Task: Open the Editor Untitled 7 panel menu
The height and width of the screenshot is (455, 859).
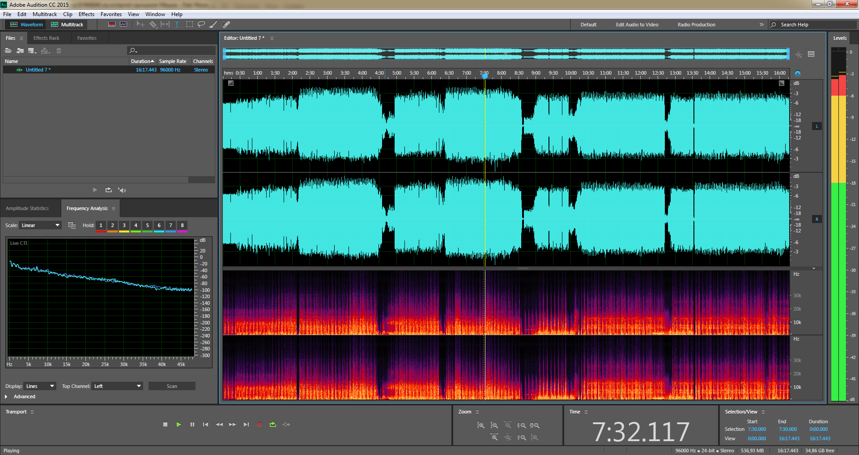Action: 272,38
